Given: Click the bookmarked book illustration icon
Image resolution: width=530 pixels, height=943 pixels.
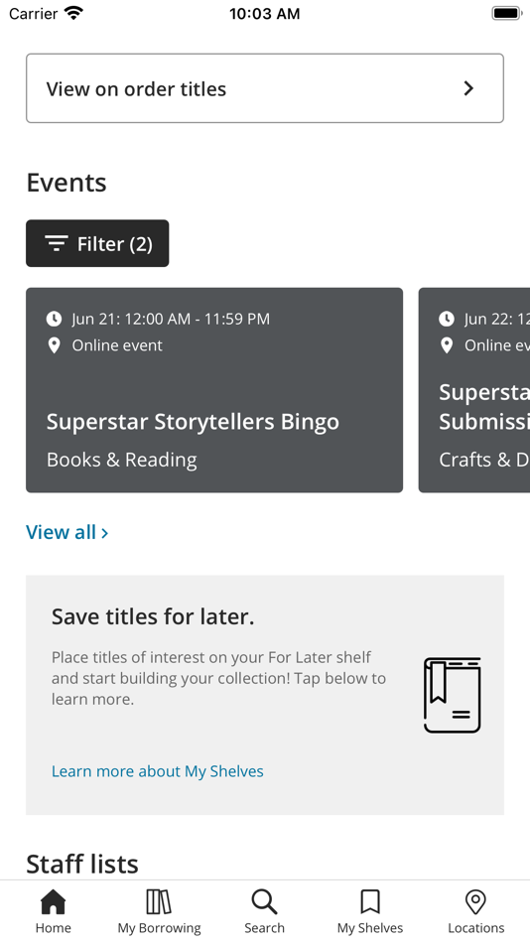Looking at the screenshot, I should tap(453, 695).
